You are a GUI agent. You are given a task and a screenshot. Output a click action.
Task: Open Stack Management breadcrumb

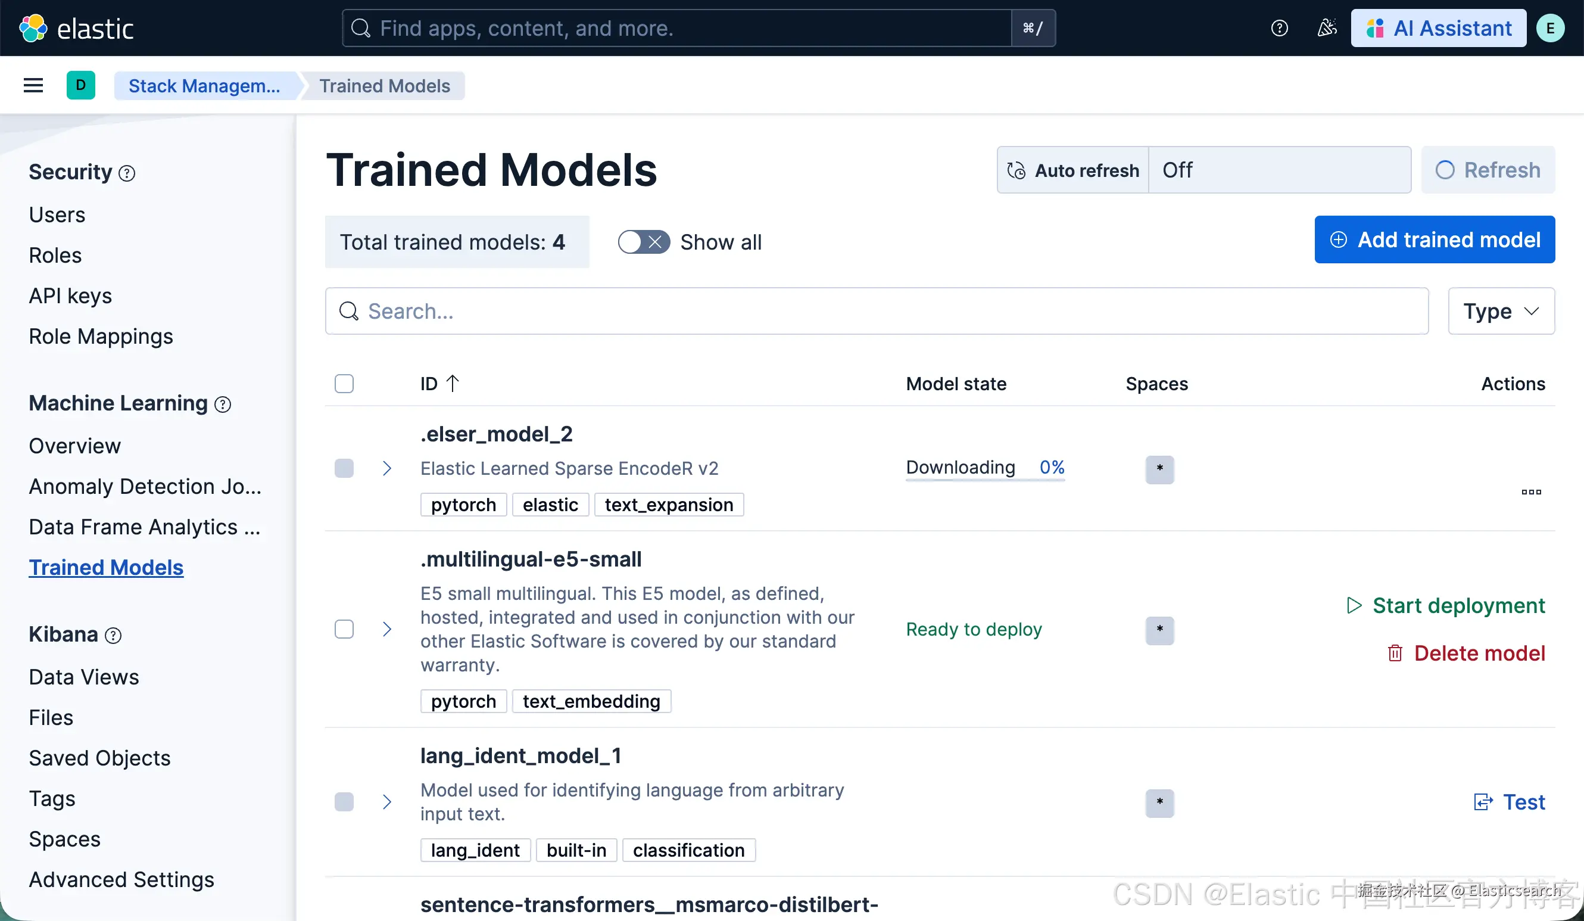pyautogui.click(x=204, y=86)
